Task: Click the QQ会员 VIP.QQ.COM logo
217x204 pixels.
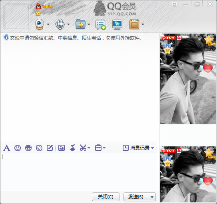Action: coord(115,8)
